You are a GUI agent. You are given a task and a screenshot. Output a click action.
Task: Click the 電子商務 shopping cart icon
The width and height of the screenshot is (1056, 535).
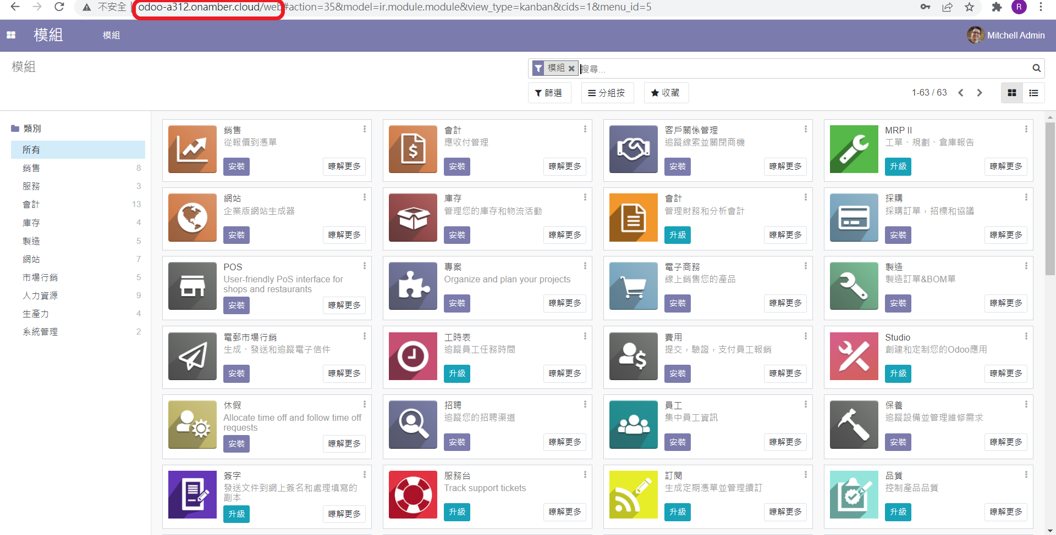point(633,286)
